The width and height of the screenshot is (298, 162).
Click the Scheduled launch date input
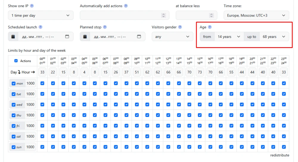[46, 36]
